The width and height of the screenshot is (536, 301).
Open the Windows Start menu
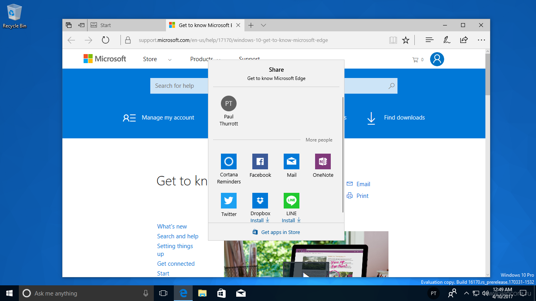(x=9, y=293)
